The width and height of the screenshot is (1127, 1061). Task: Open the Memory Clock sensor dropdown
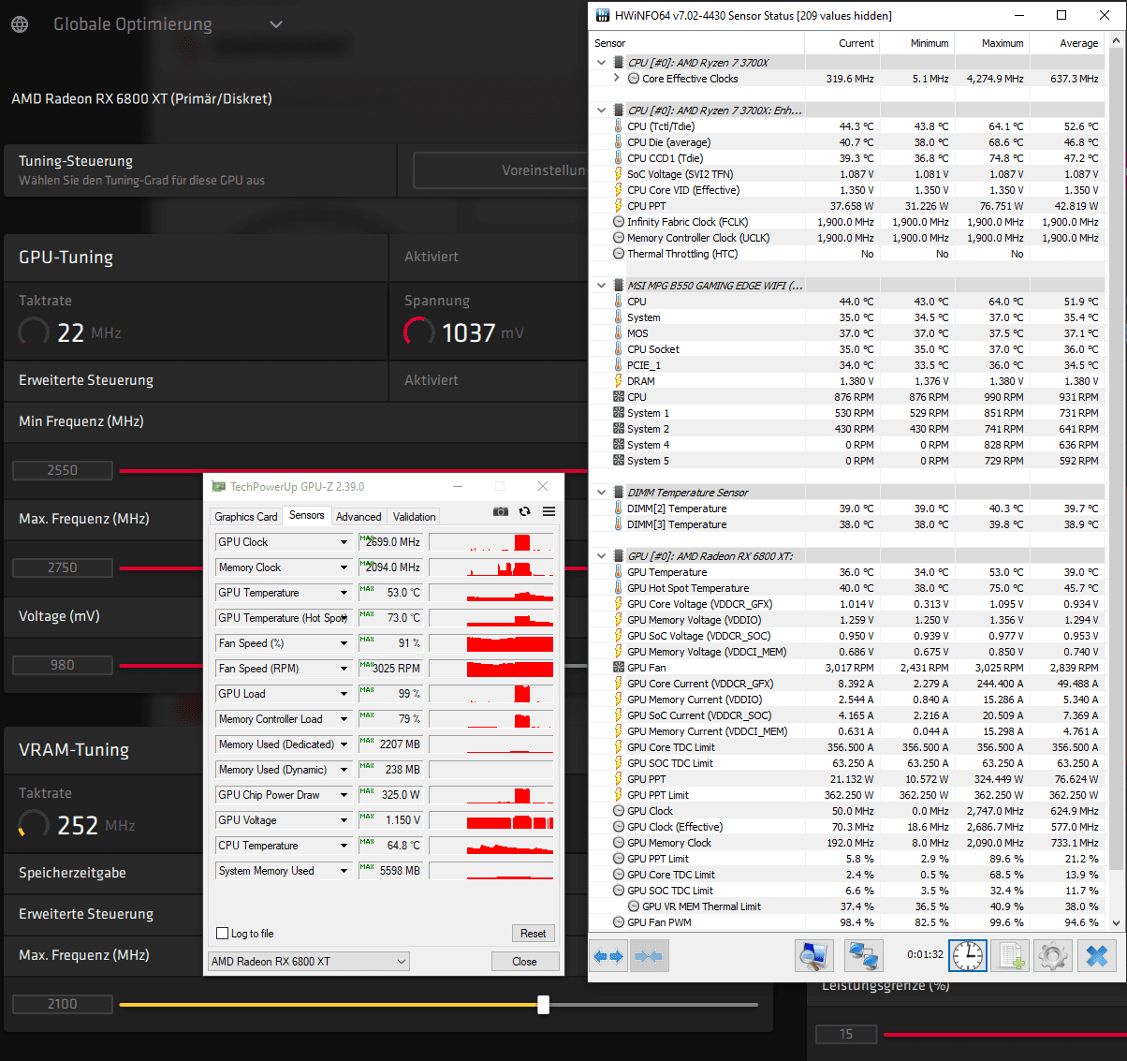pyautogui.click(x=344, y=567)
